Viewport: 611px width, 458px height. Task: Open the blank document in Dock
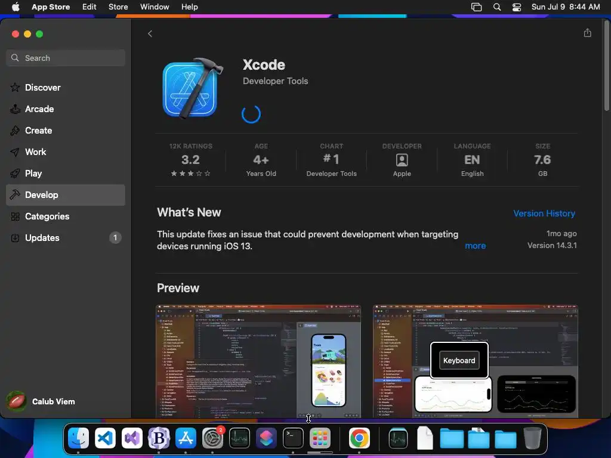coord(425,438)
